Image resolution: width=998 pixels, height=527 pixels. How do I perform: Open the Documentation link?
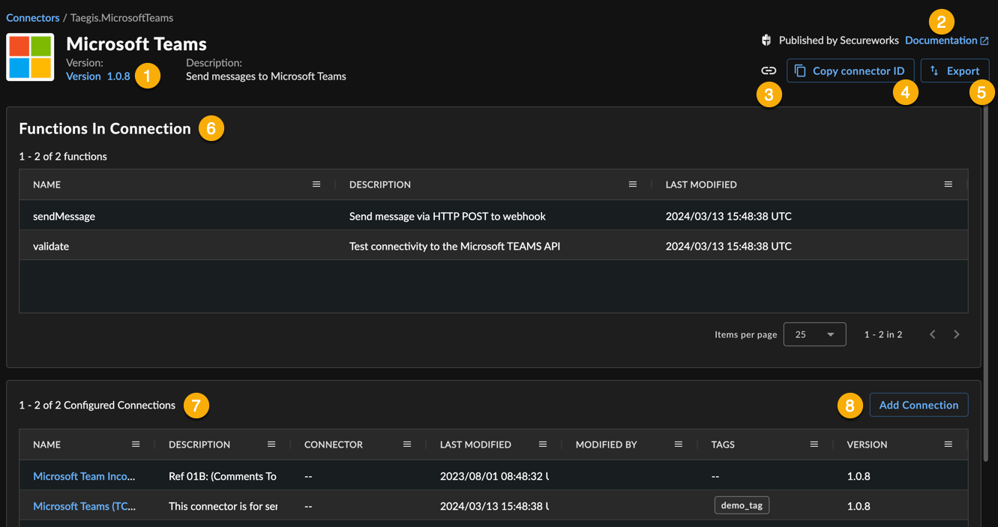[946, 40]
